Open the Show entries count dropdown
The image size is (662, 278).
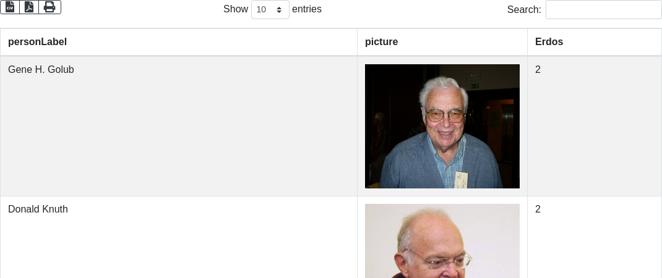click(270, 9)
